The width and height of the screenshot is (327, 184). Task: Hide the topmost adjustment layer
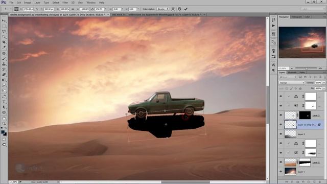pyautogui.click(x=281, y=97)
